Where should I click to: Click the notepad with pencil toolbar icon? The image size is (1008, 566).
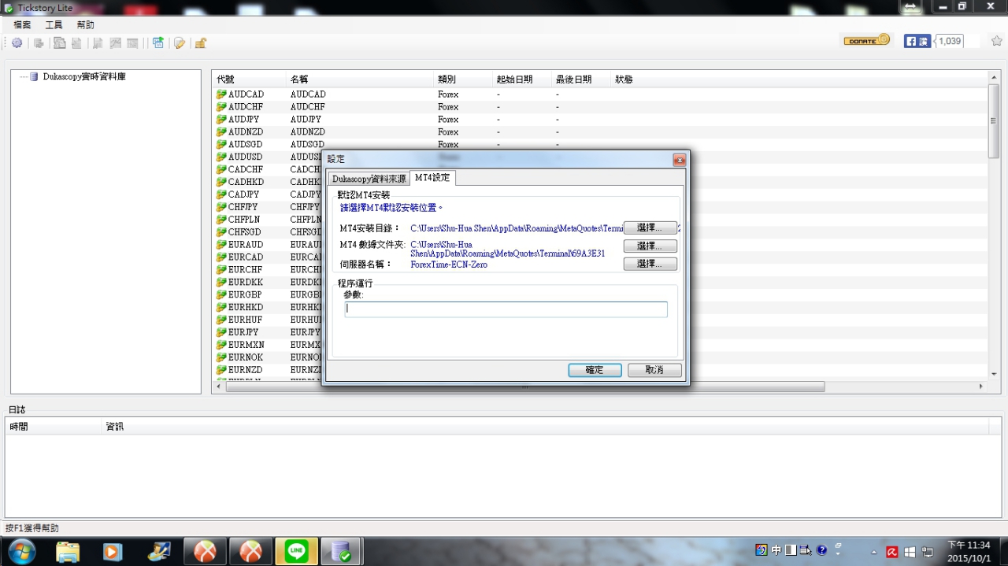click(180, 43)
